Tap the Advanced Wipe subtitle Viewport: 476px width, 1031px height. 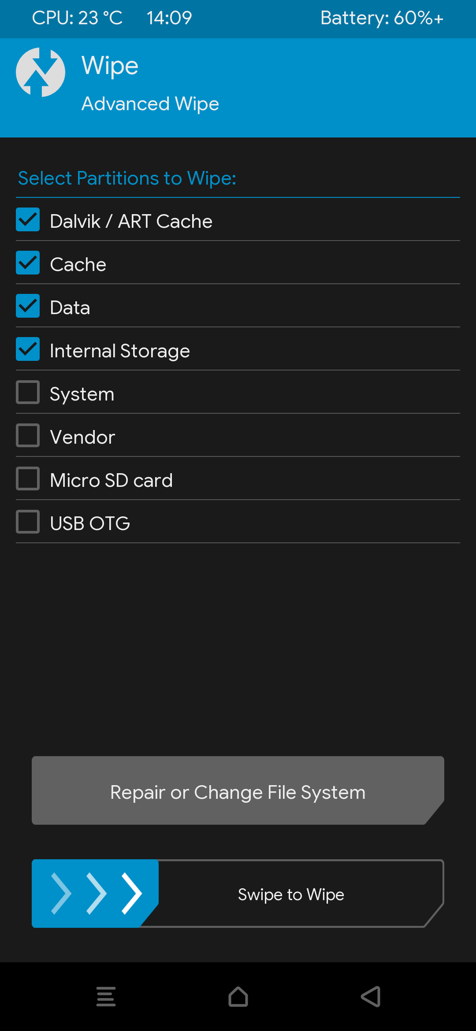pyautogui.click(x=150, y=104)
